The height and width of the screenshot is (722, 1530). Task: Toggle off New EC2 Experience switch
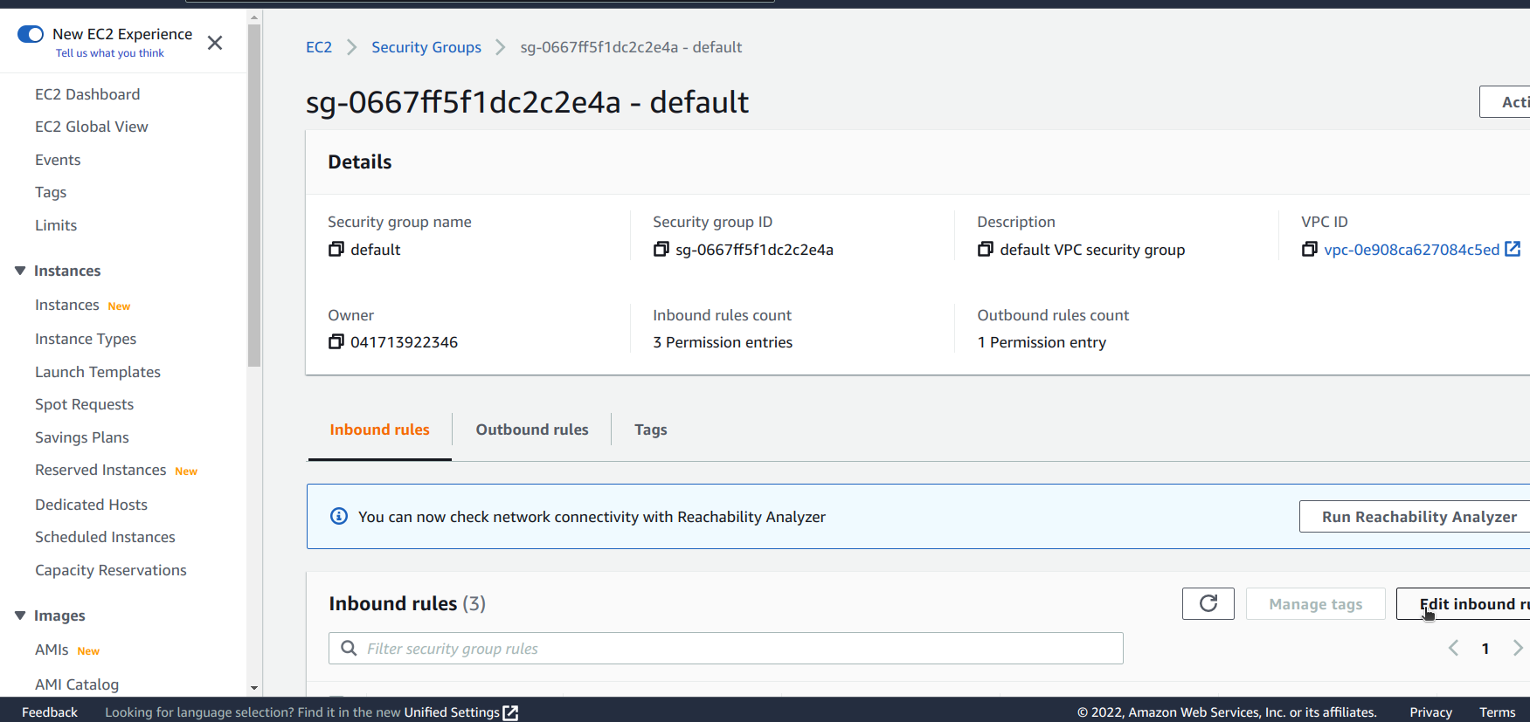31,34
